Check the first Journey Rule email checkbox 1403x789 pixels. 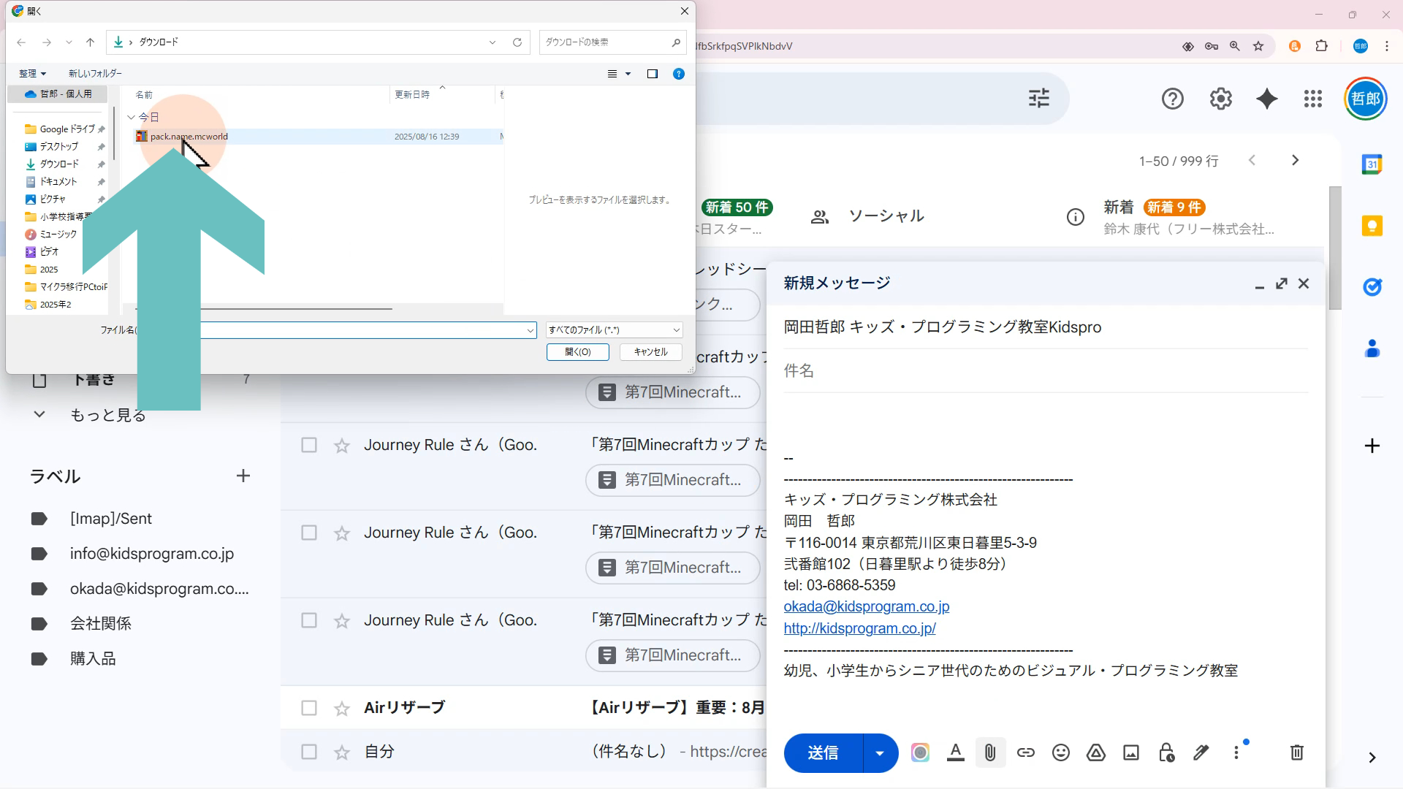pyautogui.click(x=309, y=445)
